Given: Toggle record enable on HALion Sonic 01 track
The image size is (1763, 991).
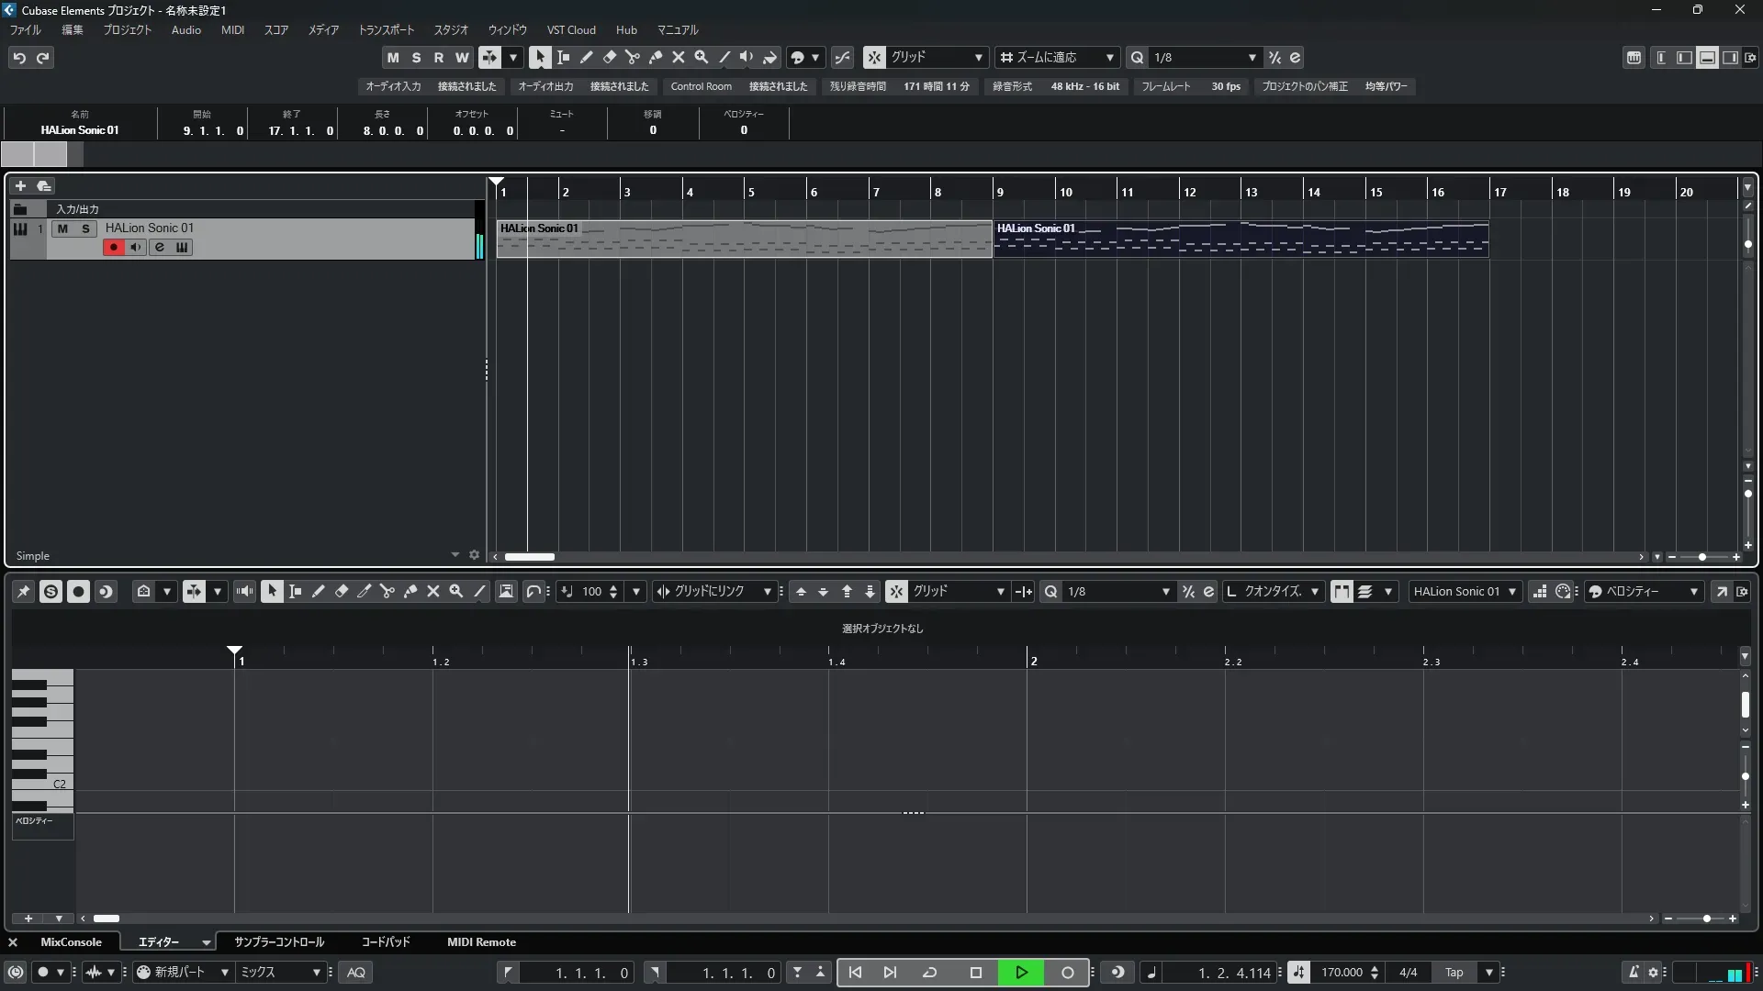Looking at the screenshot, I should coord(113,248).
